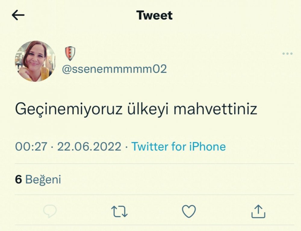Viewport: 301px width, 231px height.
Task: Click the 00:27 timestamp
Action: pyautogui.click(x=31, y=147)
